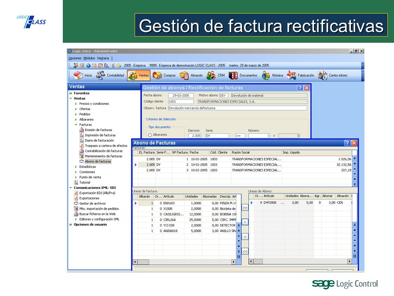Click the Observ. factura text field
The height and width of the screenshot is (296, 394).
238,108
